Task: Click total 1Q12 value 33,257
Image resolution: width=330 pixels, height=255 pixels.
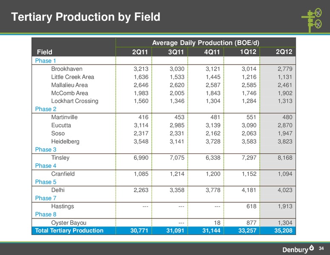Action: point(247,231)
